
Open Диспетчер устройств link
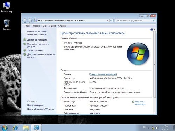click(37, 40)
